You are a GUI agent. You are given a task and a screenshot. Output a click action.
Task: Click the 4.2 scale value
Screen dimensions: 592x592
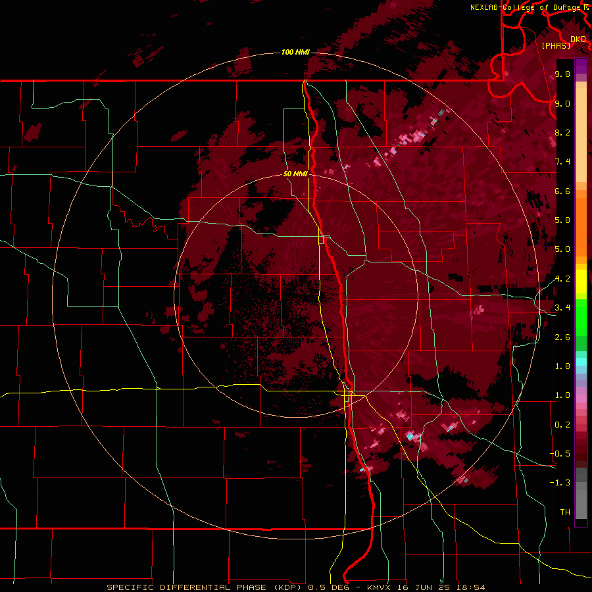562,279
